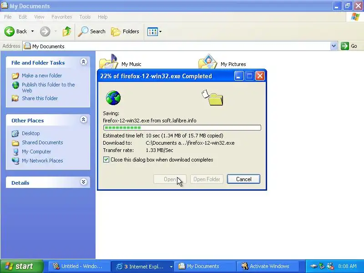The image size is (364, 273).
Task: Minimize the firefox download dialog
Action: coord(238,76)
